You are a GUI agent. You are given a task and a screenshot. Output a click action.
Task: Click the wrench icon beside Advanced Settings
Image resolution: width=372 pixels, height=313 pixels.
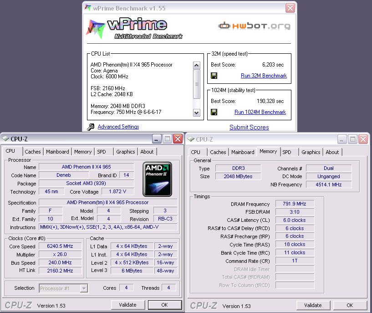pos(91,127)
